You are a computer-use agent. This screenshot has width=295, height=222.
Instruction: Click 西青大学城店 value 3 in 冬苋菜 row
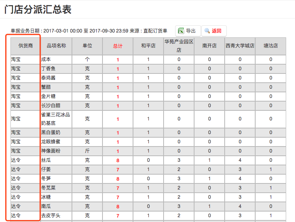240,188
